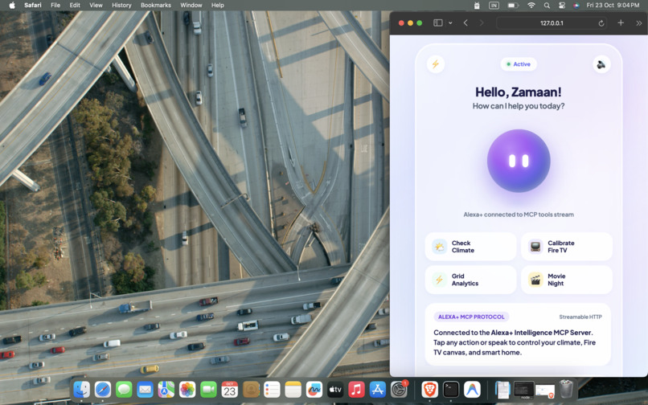This screenshot has height=405, width=648.
Task: Activate Siri from the menu bar
Action: click(576, 6)
